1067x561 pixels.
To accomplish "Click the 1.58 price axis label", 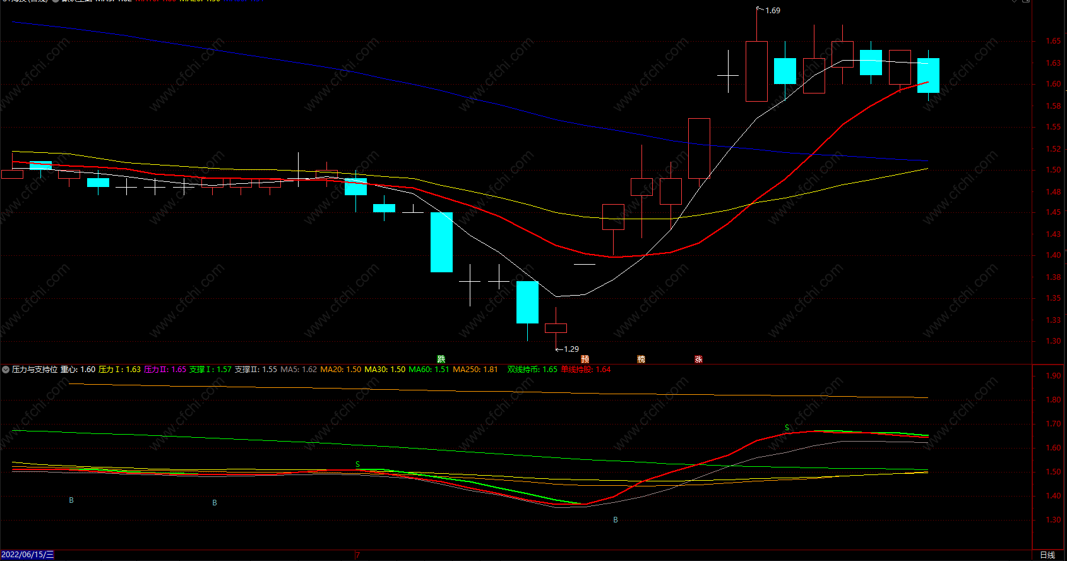I will (1053, 106).
